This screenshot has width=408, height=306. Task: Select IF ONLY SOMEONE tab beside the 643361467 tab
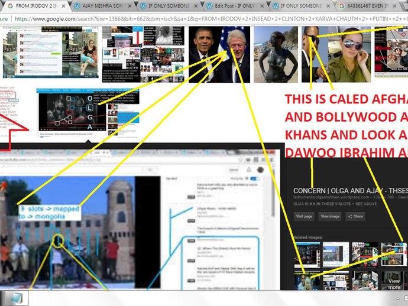[x=301, y=6]
